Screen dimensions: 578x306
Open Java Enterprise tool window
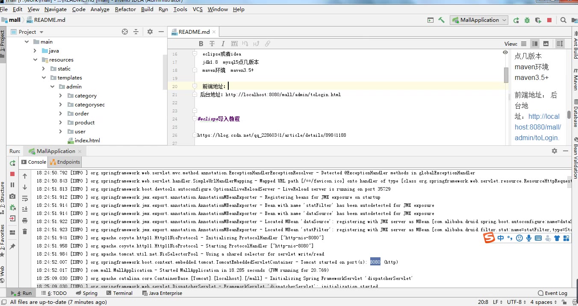(162, 293)
